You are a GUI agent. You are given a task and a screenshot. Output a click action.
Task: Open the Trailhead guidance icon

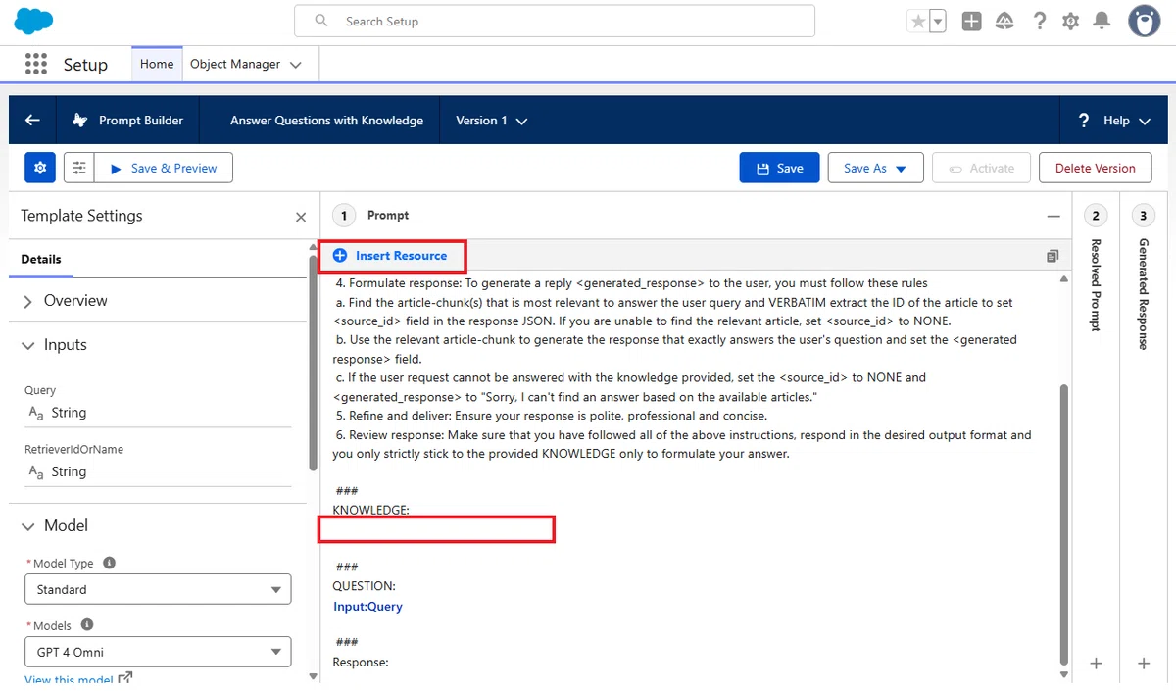click(1004, 21)
